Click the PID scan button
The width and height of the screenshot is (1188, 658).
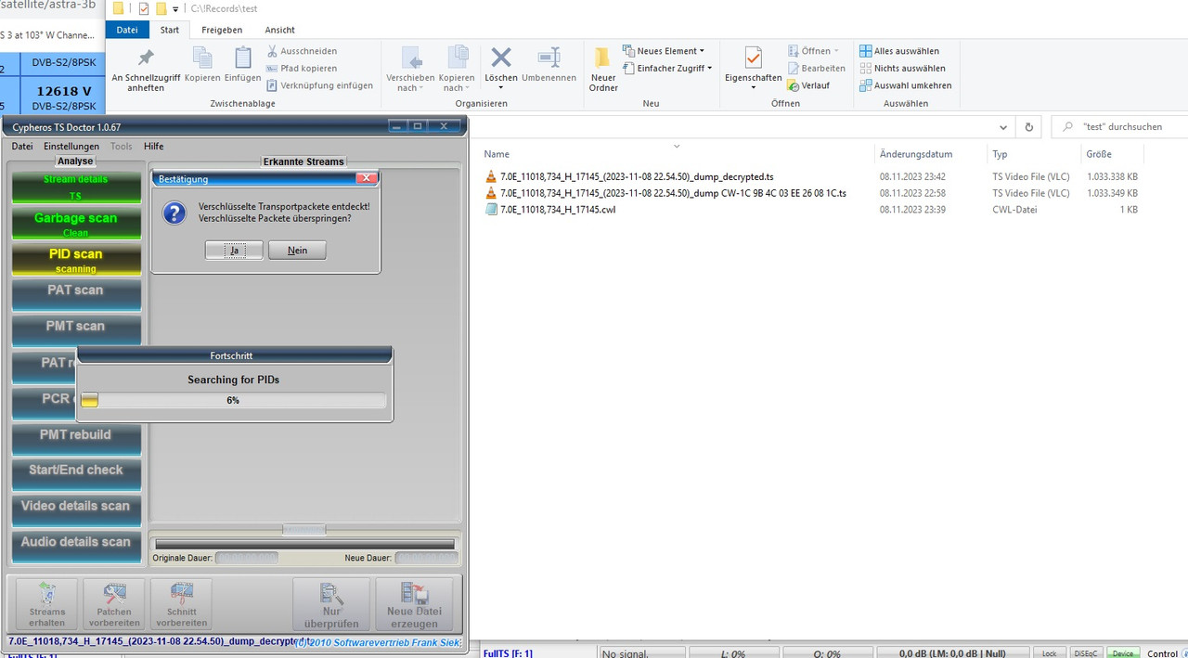tap(76, 260)
